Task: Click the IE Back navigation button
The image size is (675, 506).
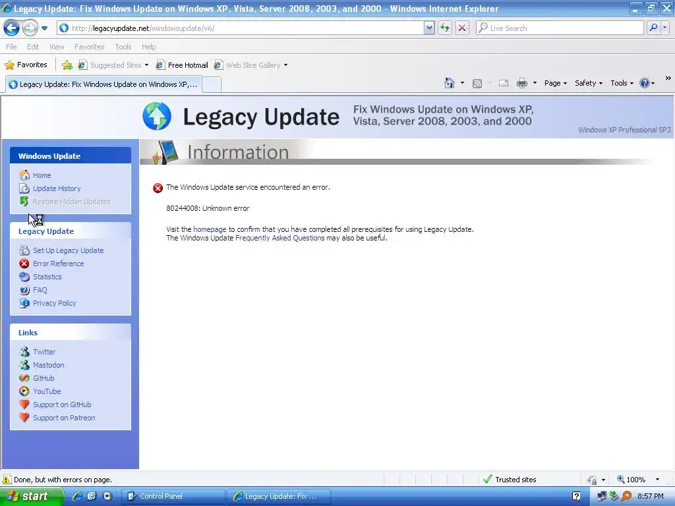Action: [12, 28]
